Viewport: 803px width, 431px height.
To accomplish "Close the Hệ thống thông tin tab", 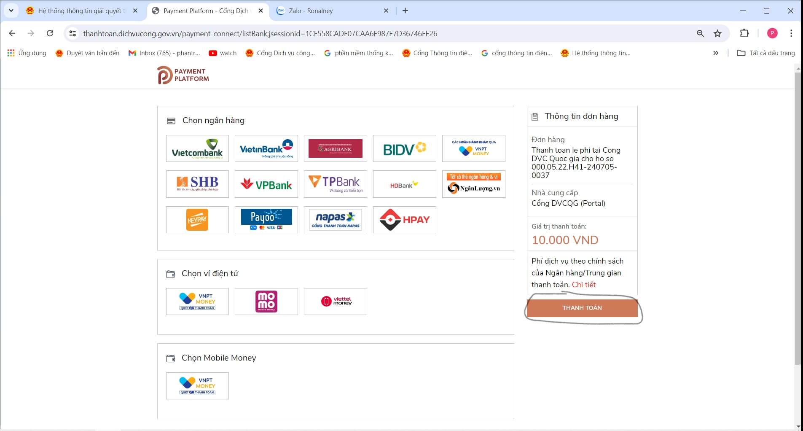I will (135, 11).
